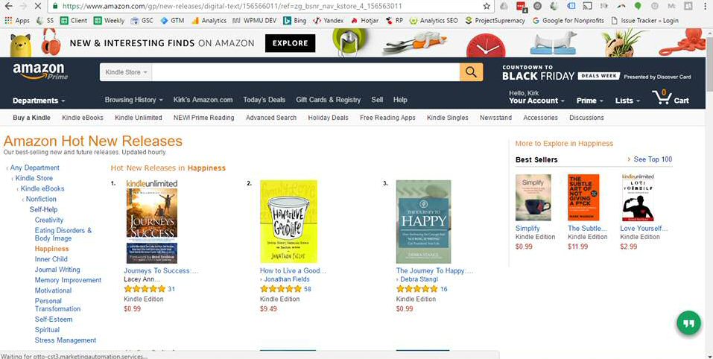Viewport: 713px width, 359px height.
Task: Open the Black Friday Deals Week banner
Action: click(596, 73)
